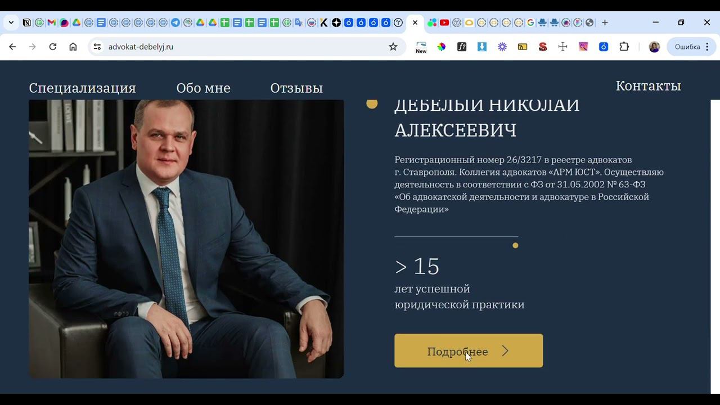Open the Telegram tab

[x=175, y=22]
